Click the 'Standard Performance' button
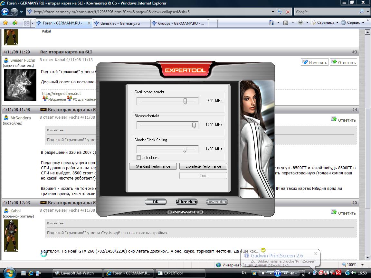Screen dimensions: 371x278 click(x=153, y=166)
